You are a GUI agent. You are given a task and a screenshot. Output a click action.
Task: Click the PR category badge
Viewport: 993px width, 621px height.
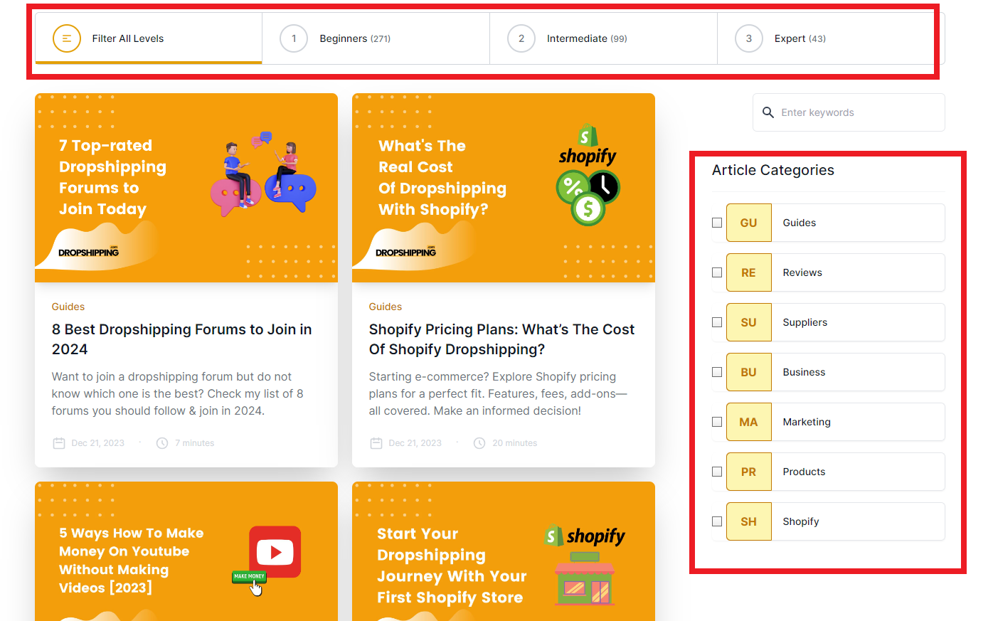coord(749,472)
